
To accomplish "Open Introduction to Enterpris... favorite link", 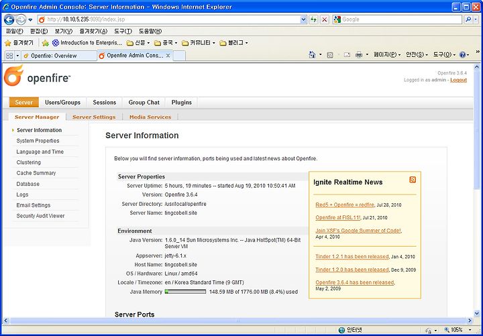I will [87, 43].
